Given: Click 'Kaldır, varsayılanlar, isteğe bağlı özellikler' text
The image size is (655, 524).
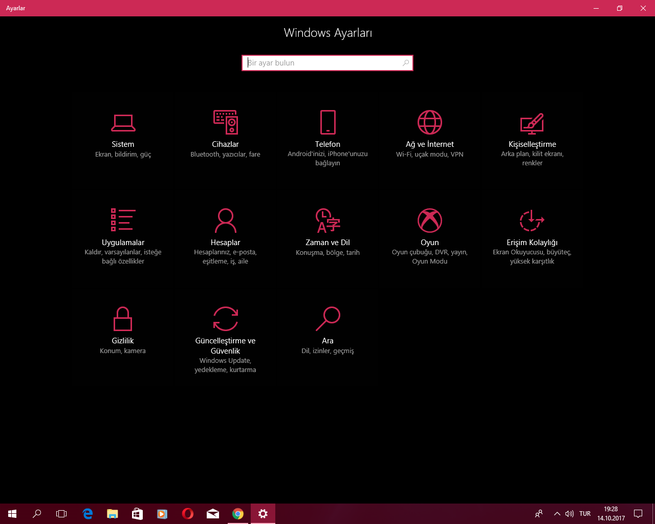Looking at the screenshot, I should (123, 257).
